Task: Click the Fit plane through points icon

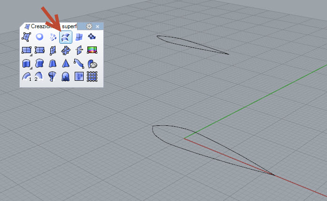Action: tap(66, 50)
